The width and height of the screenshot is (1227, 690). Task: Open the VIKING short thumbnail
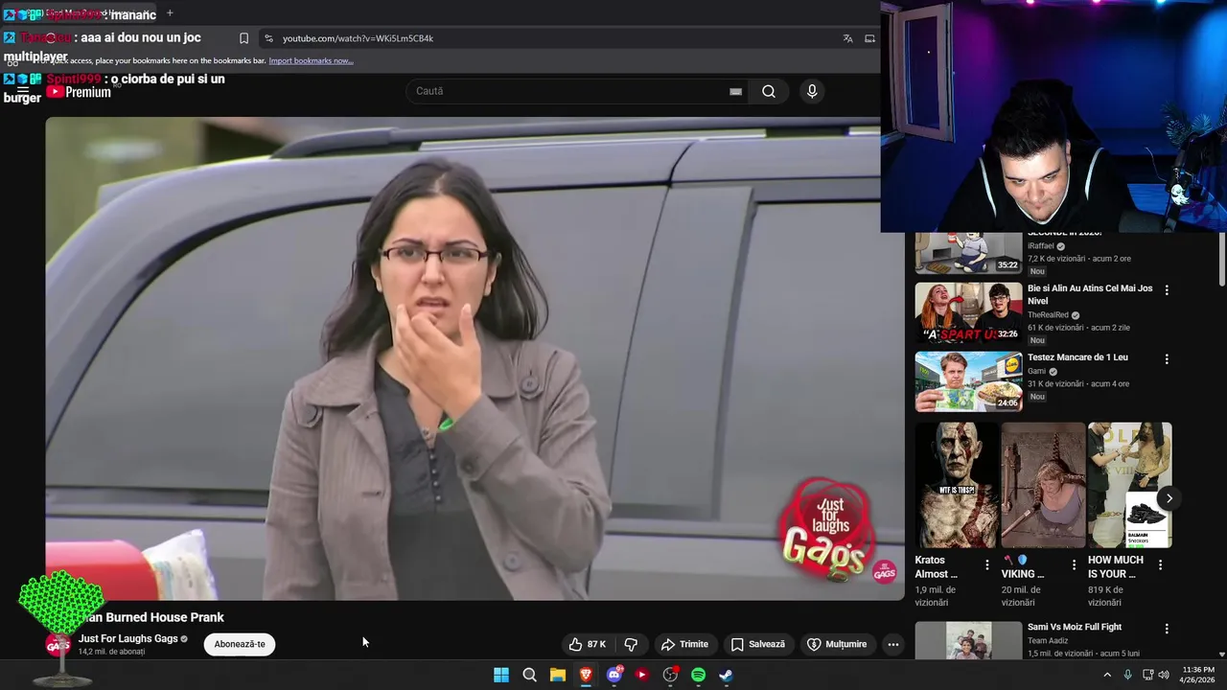click(x=1043, y=485)
